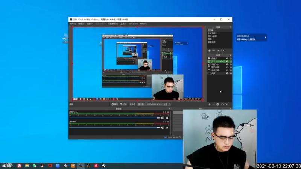
Task: Open the 桌面音频 audio settings gear
Action: [x=167, y=128]
